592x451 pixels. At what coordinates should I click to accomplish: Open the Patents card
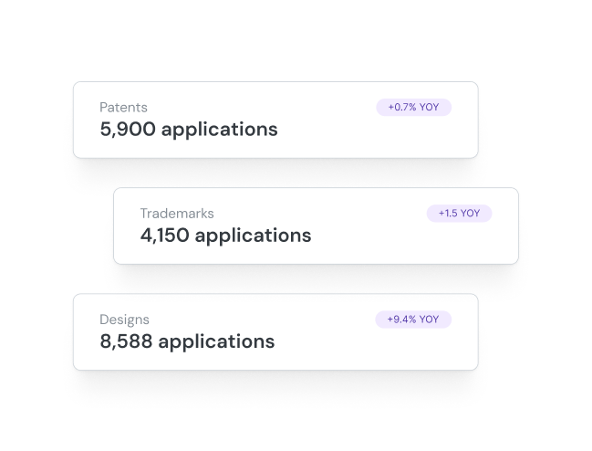275,120
